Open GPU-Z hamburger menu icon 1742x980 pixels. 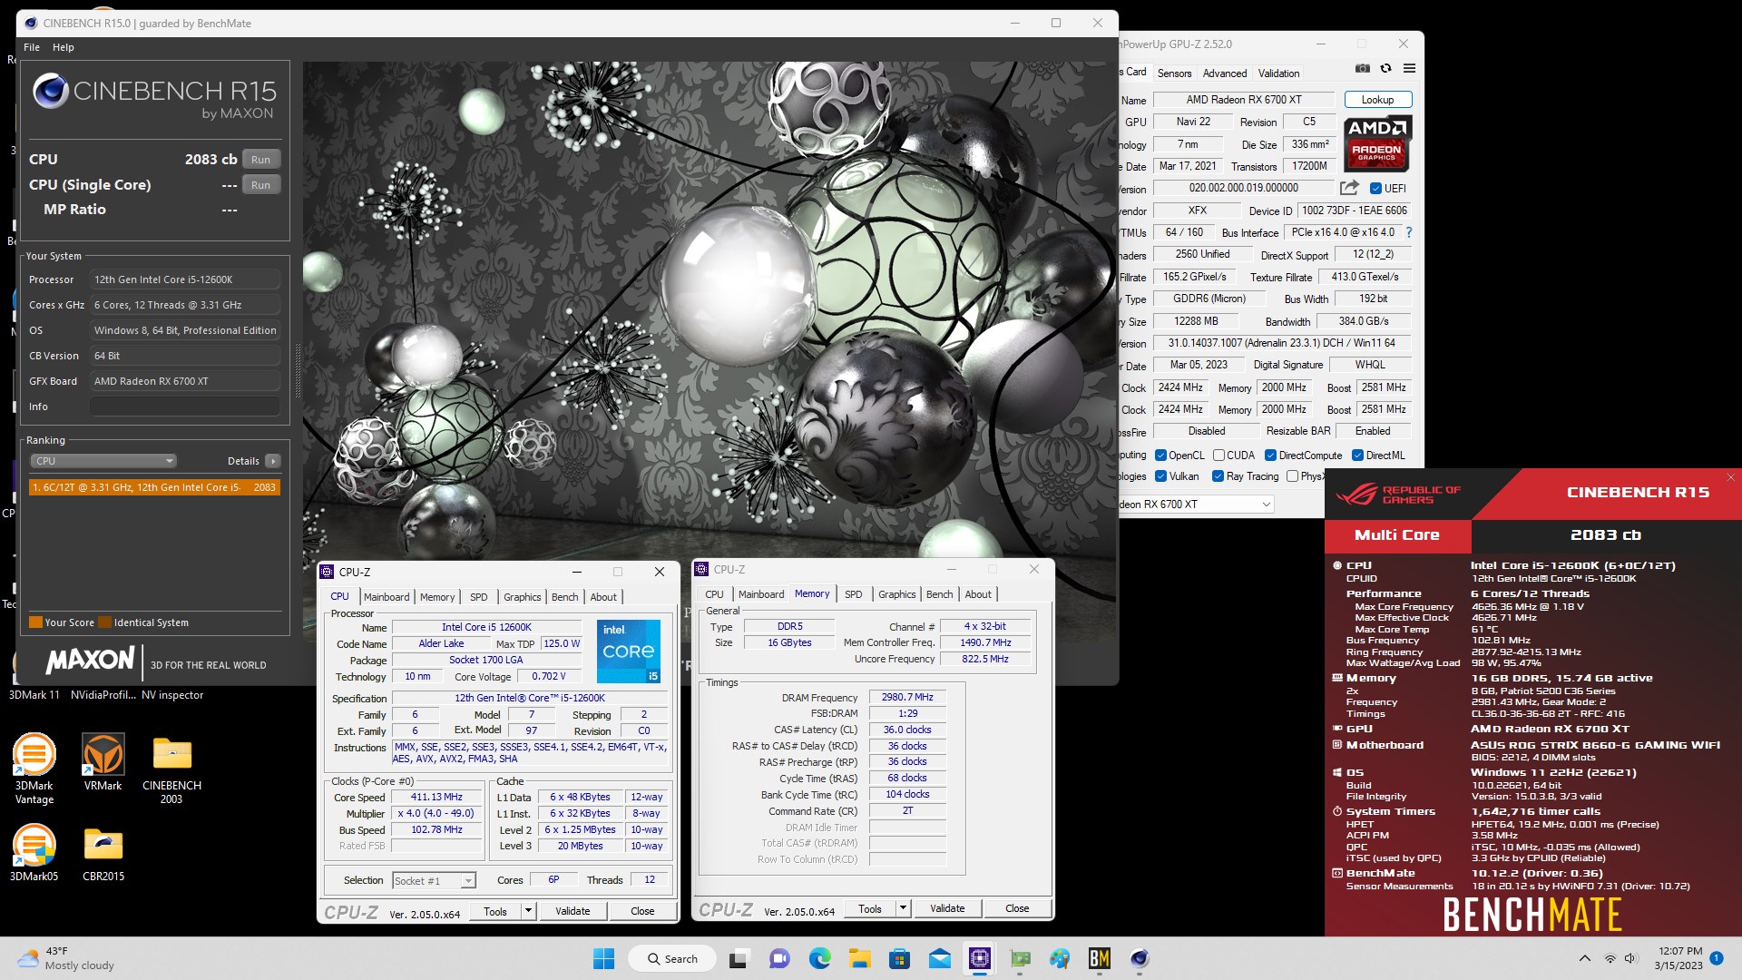coord(1409,69)
